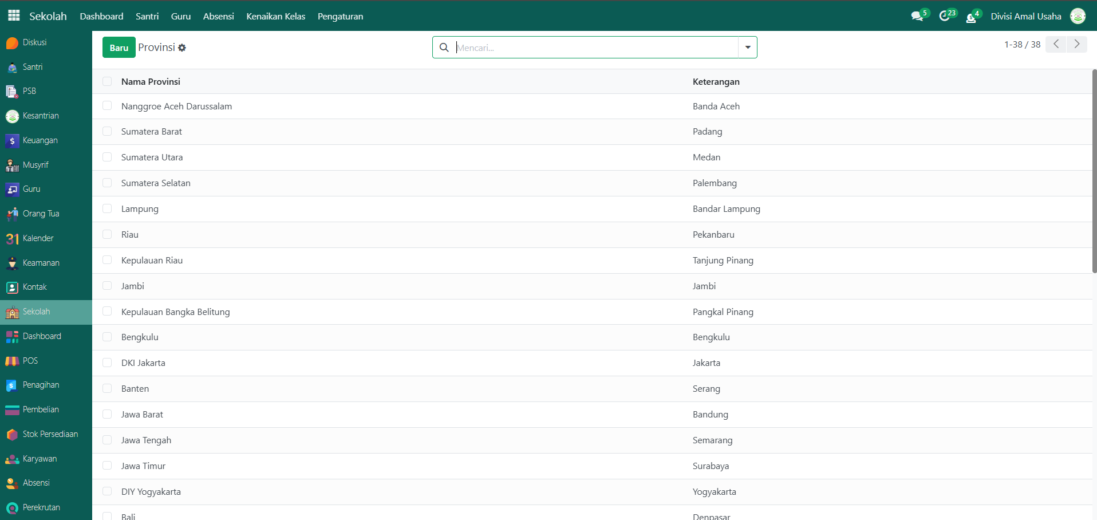Open the Pengaturan menu dropdown
Viewport: 1097px width, 520px height.
coord(340,16)
